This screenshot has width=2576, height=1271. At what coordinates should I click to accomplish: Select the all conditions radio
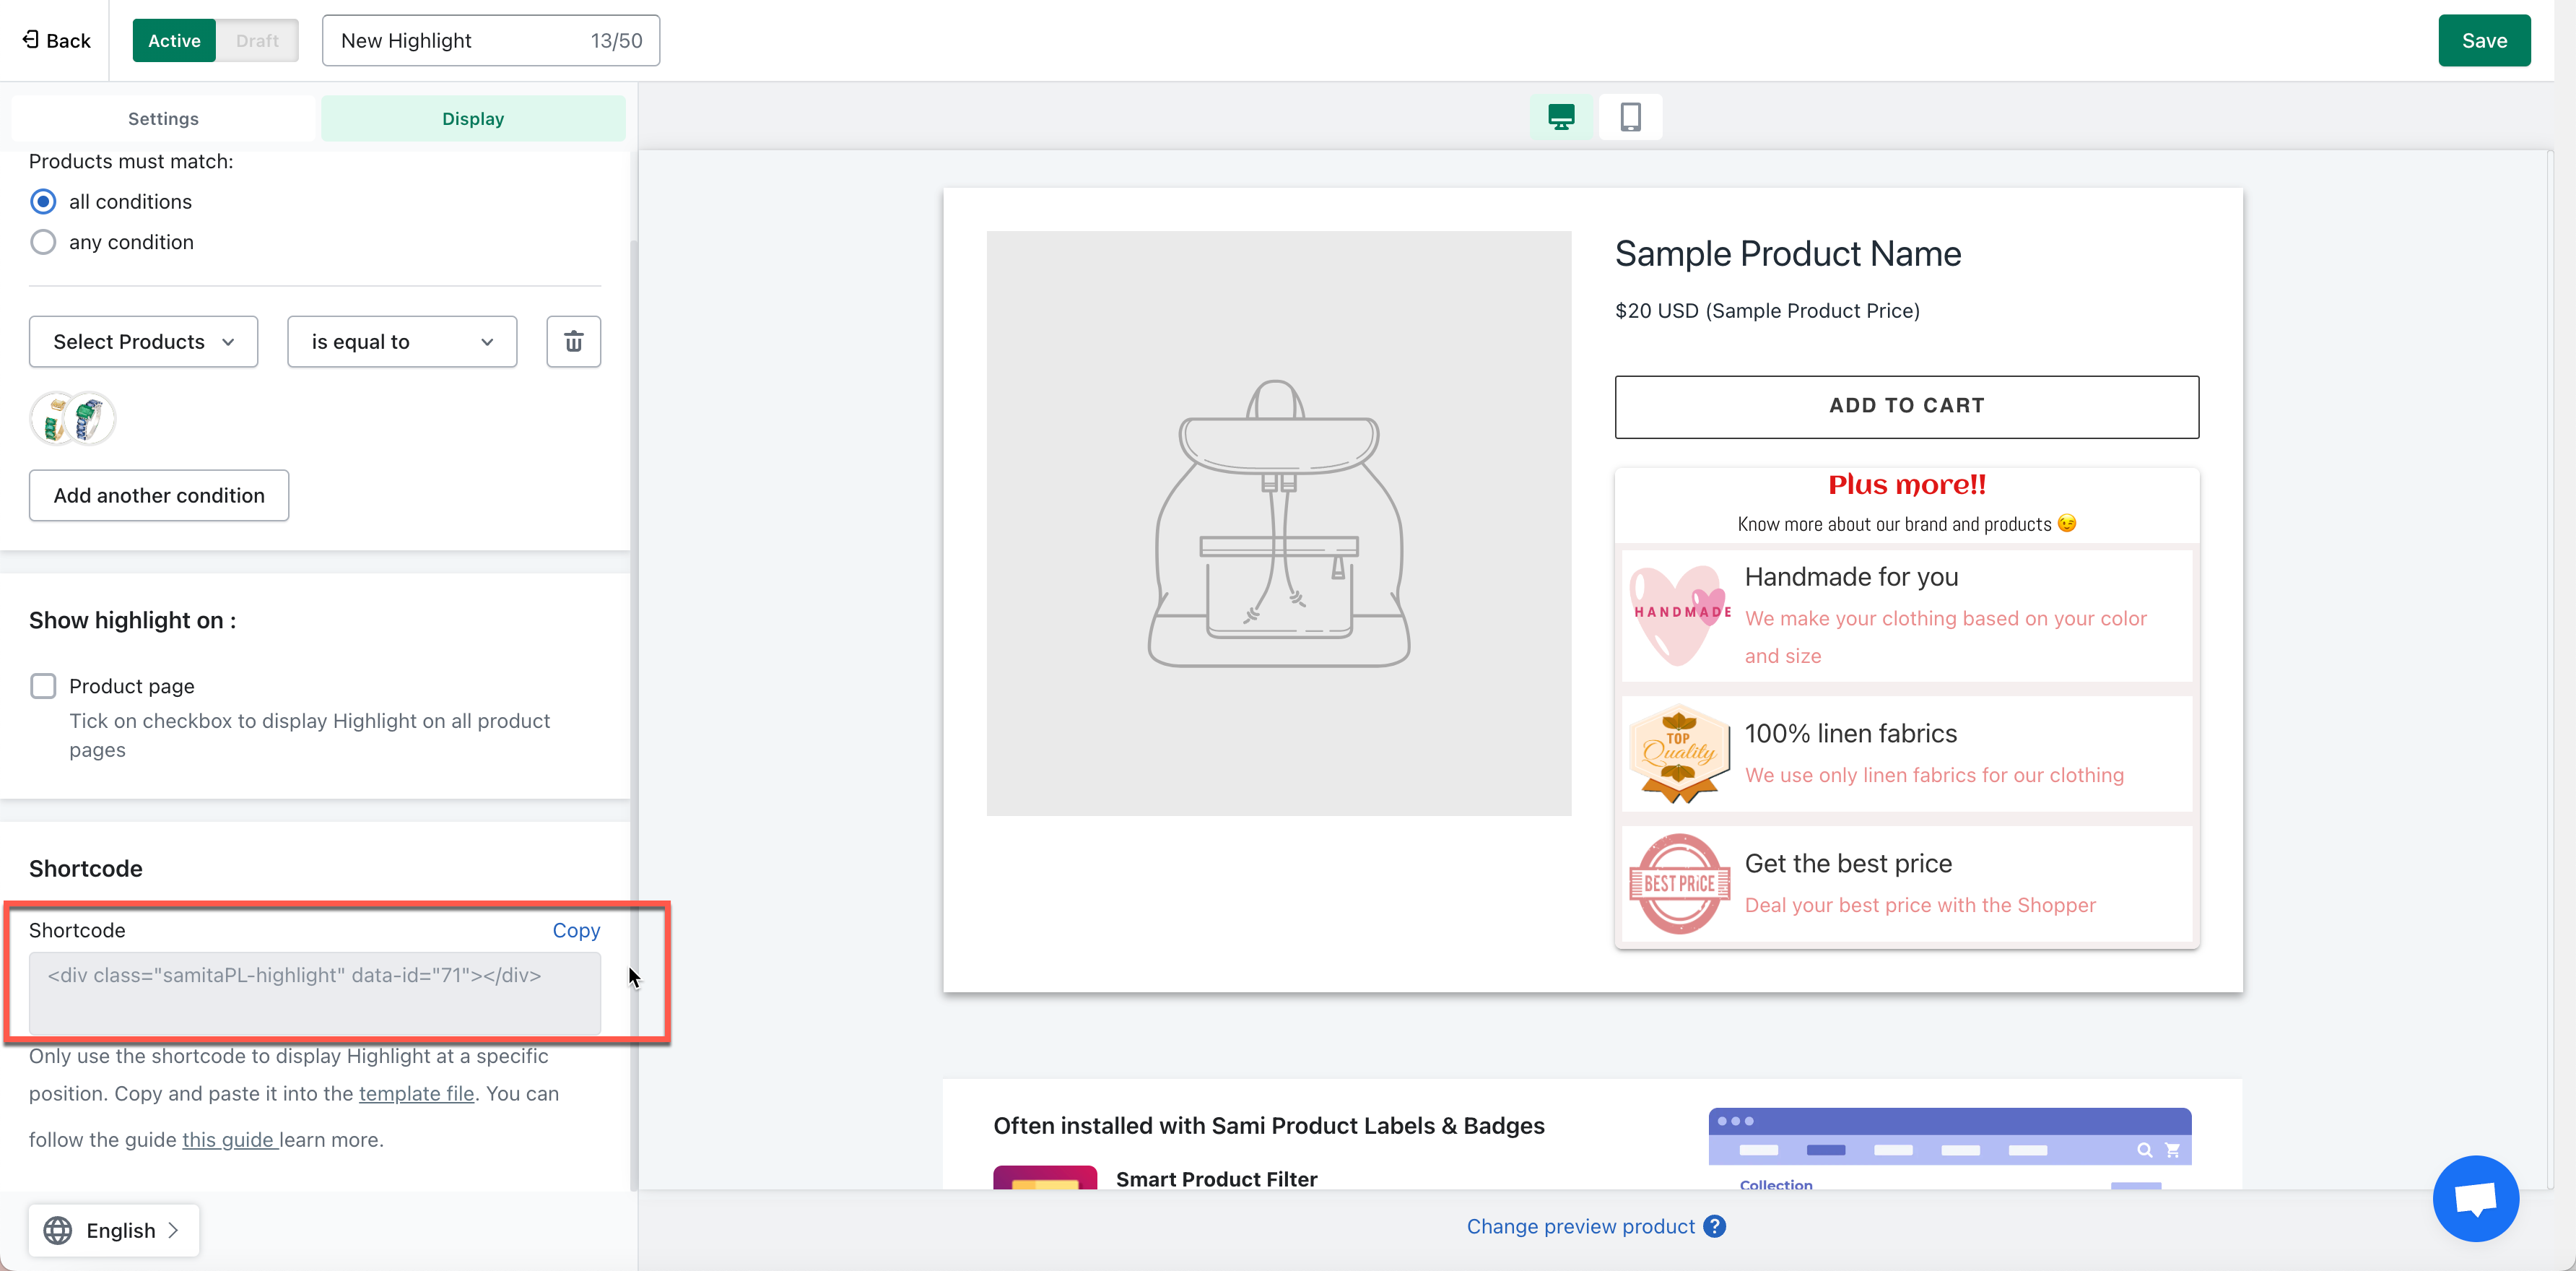(x=43, y=202)
